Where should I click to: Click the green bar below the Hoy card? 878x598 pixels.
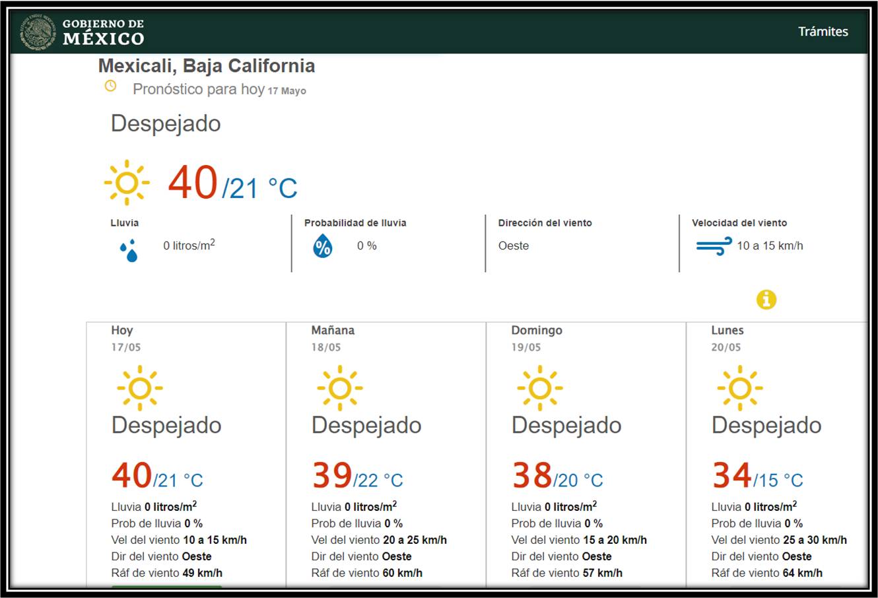(x=166, y=585)
